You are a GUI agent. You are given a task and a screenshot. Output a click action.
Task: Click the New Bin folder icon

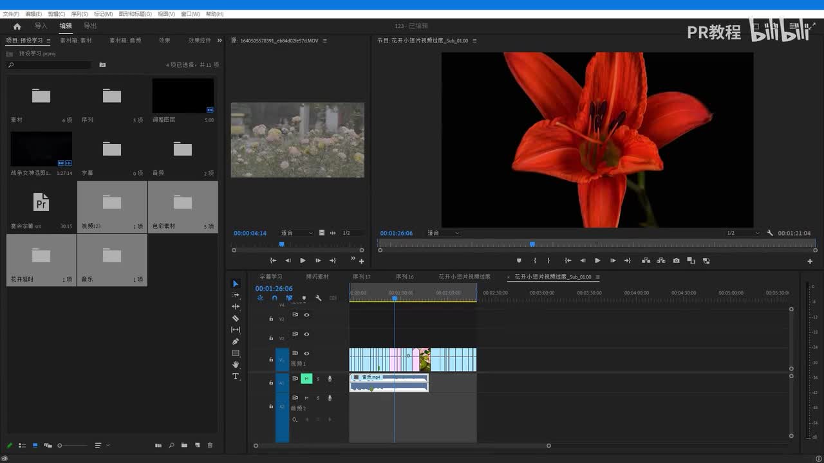[x=184, y=445]
